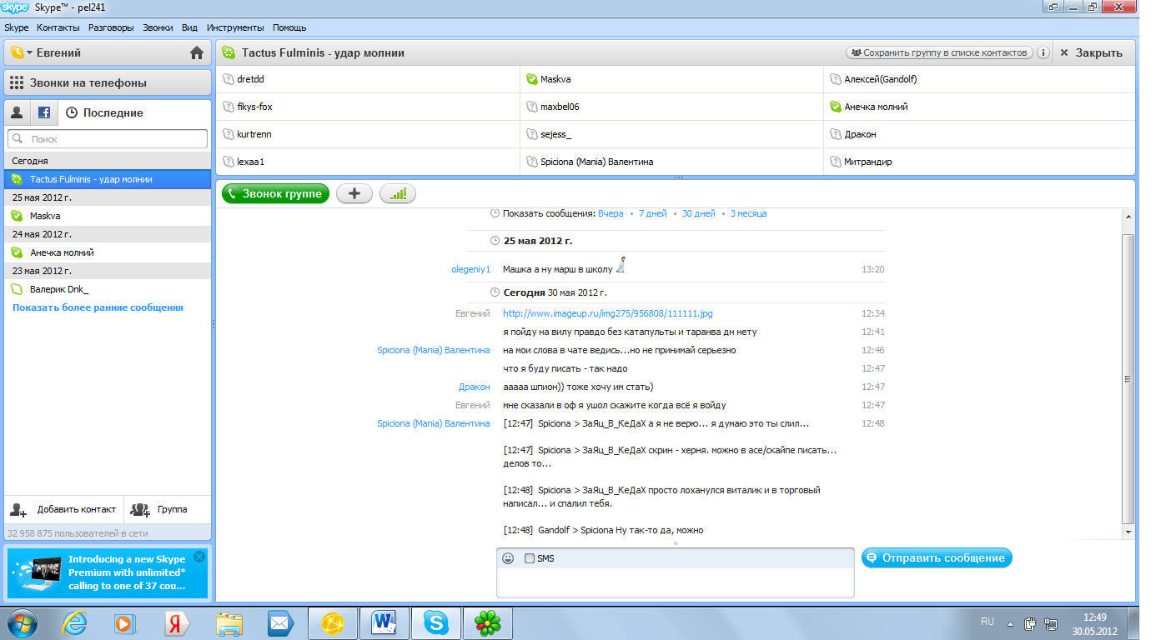Open the imageup.ru image link
This screenshot has width=1171, height=640.
click(x=607, y=313)
